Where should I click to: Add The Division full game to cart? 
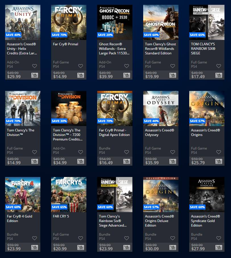coord(35,161)
